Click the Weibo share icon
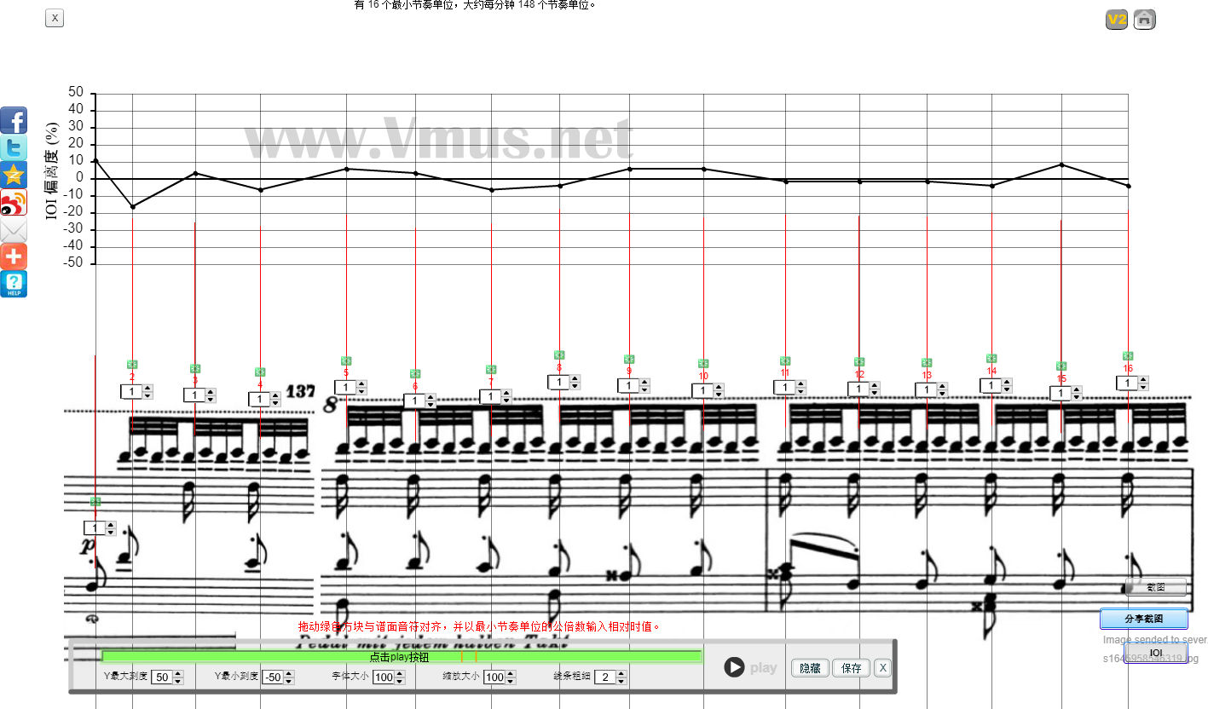The height and width of the screenshot is (709, 1208). [14, 202]
